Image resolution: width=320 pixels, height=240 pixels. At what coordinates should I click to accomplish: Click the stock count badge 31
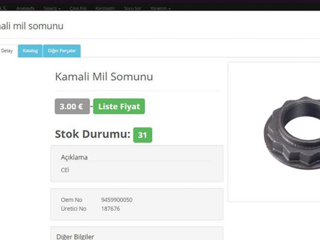(143, 135)
